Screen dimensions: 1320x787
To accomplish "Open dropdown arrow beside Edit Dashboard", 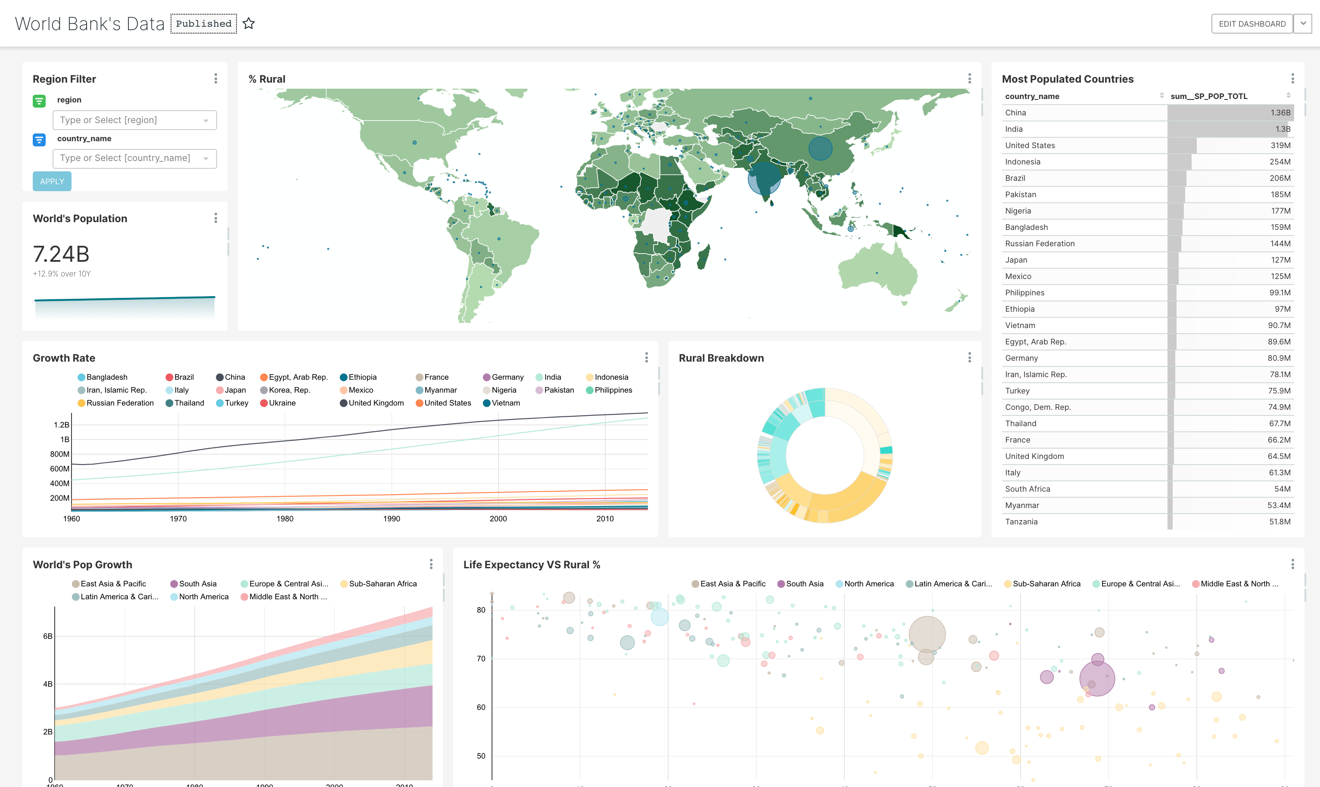I will coord(1302,24).
